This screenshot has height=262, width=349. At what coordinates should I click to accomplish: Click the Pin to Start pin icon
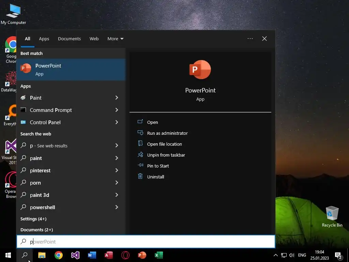point(140,165)
